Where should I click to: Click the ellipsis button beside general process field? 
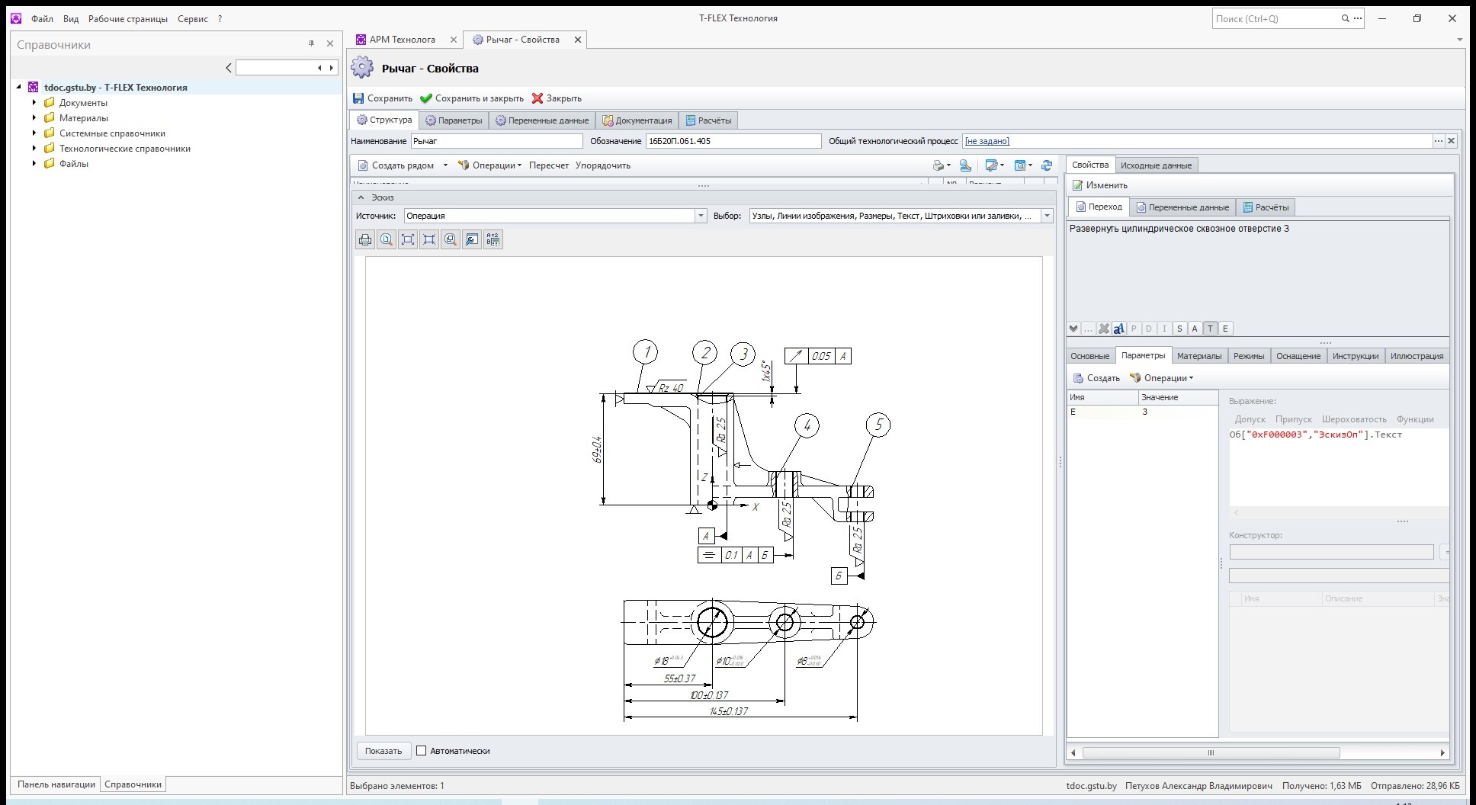pyautogui.click(x=1439, y=141)
